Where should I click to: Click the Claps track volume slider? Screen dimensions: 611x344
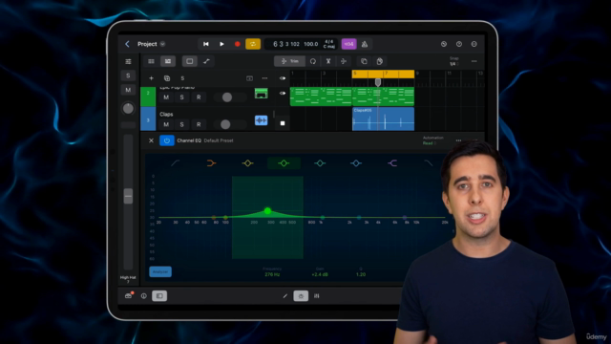pos(230,125)
